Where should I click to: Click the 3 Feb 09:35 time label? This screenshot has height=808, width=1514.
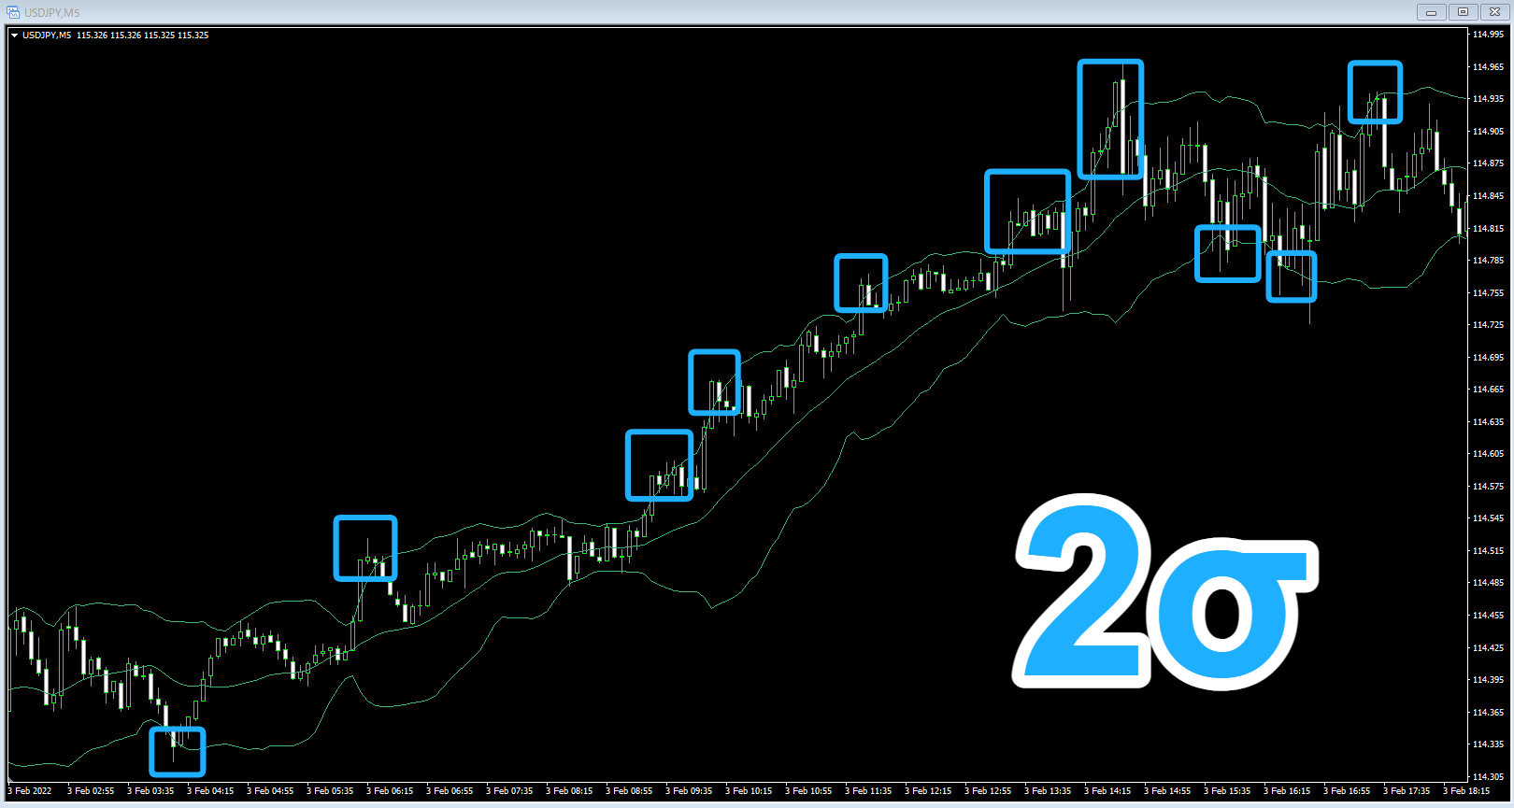689,791
